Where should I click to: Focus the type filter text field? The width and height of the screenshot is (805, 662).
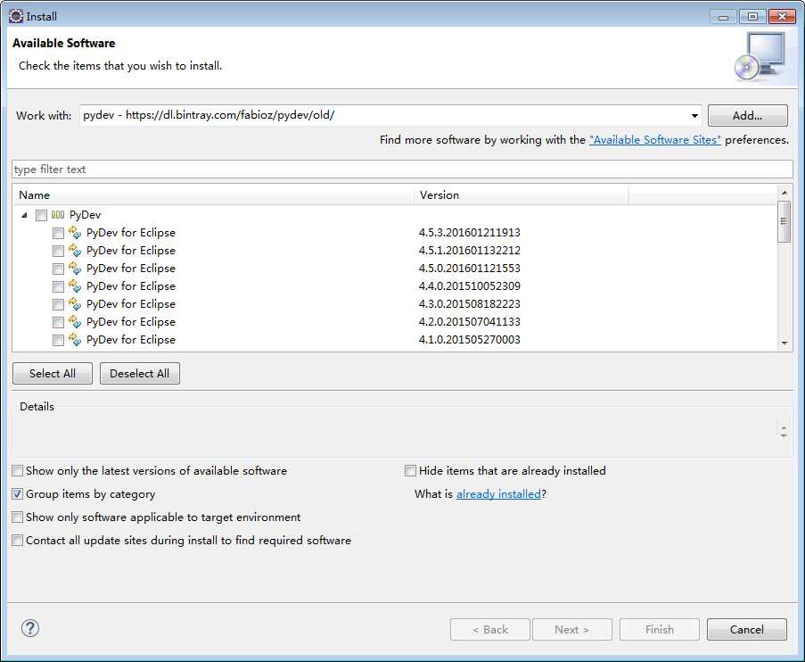click(x=403, y=170)
